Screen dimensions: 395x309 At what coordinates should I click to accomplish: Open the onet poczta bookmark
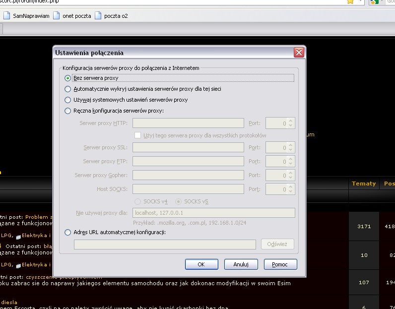[x=72, y=16]
